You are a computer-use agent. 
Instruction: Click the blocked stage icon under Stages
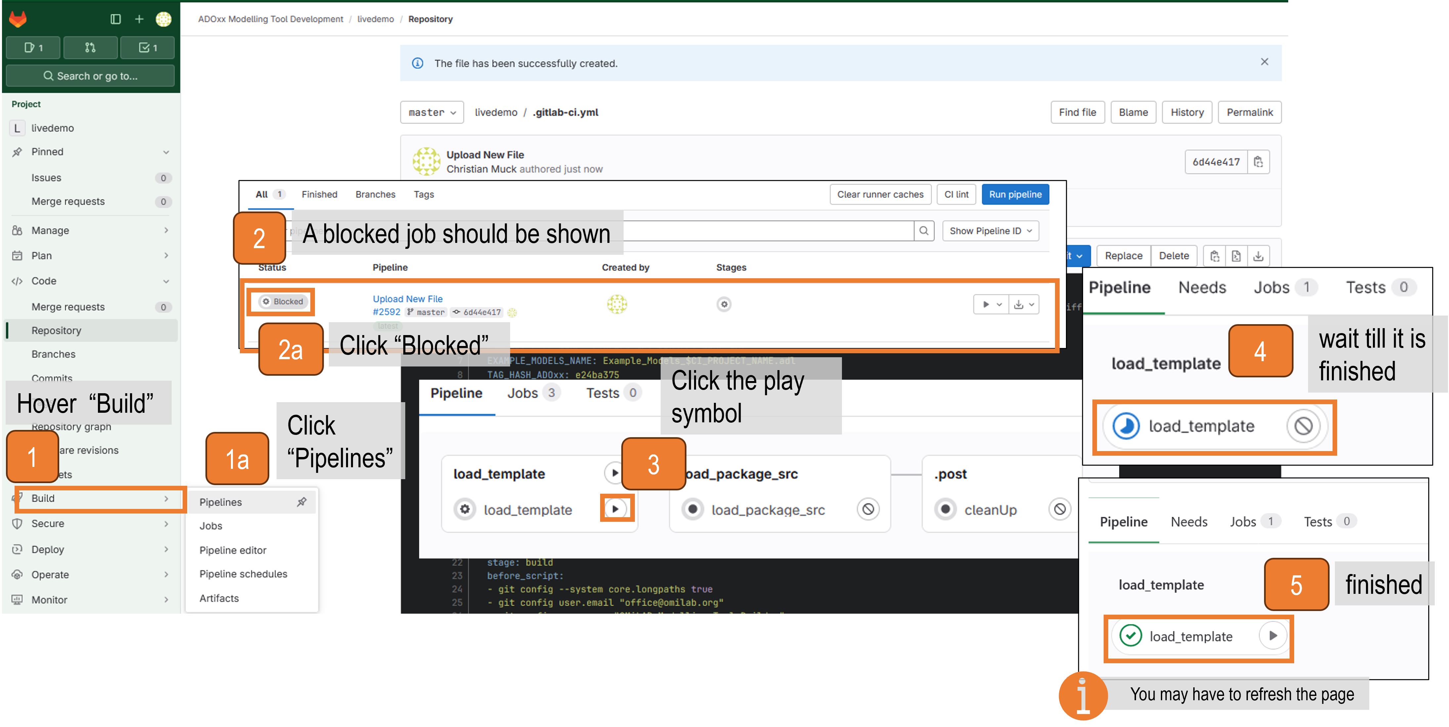tap(724, 304)
